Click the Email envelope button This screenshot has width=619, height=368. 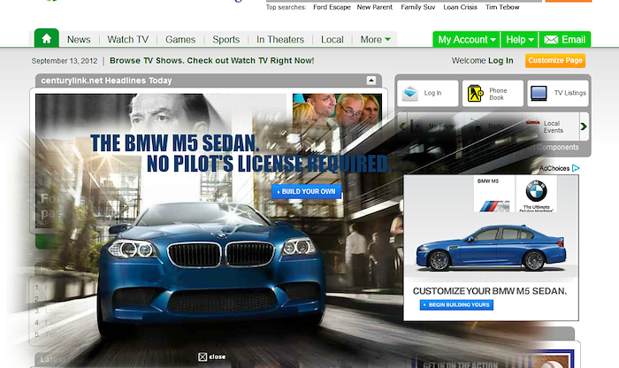(x=565, y=40)
